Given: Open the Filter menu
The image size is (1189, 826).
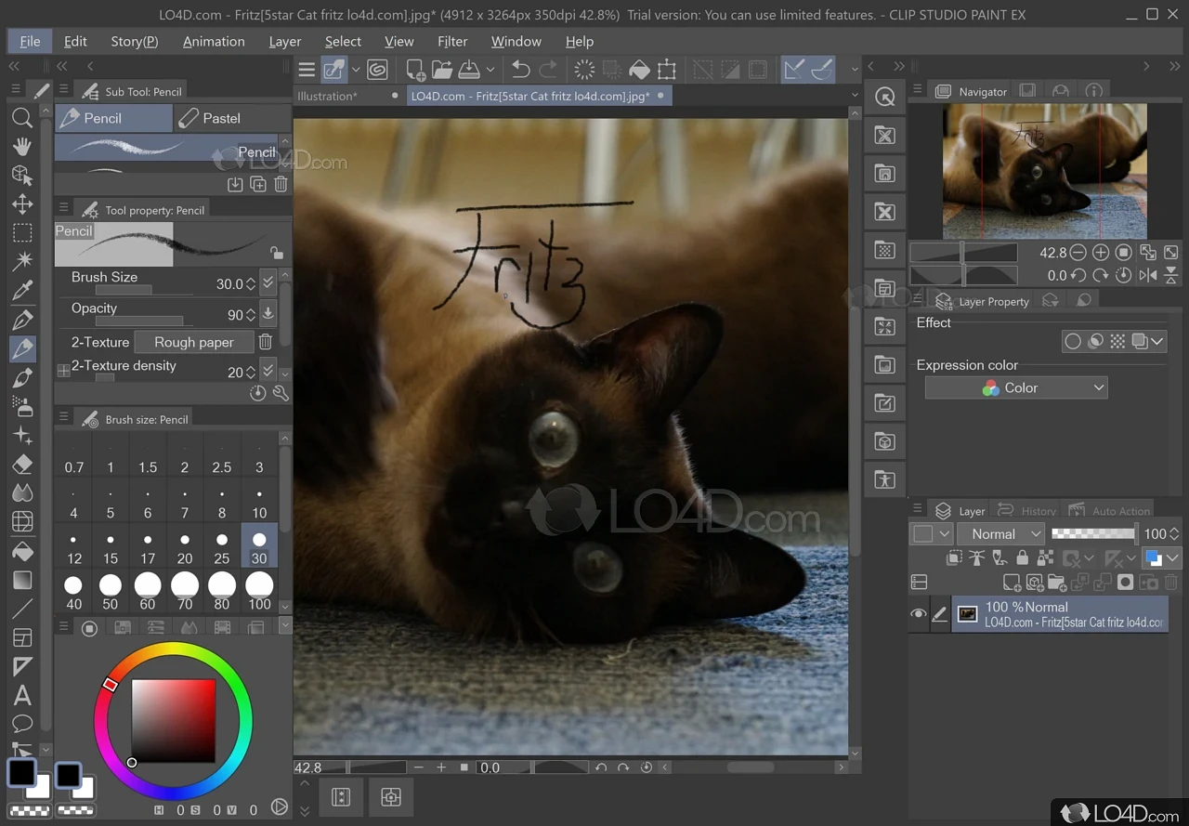Looking at the screenshot, I should 452,42.
